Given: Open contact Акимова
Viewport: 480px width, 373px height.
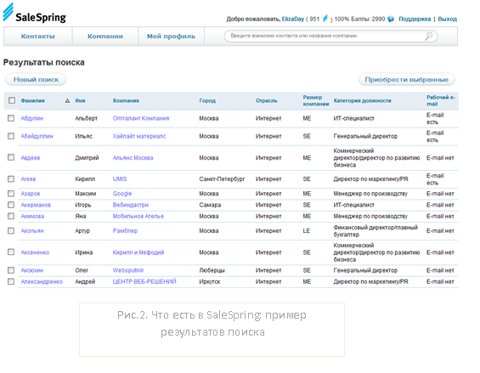Looking at the screenshot, I should (x=32, y=217).
